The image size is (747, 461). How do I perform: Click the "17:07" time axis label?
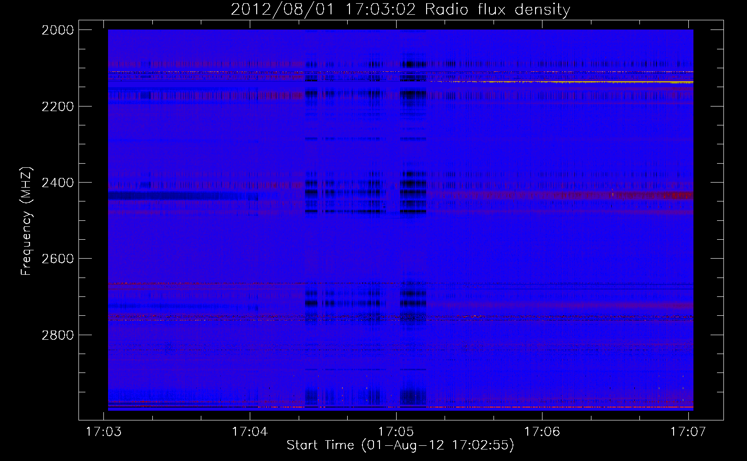tap(688, 431)
